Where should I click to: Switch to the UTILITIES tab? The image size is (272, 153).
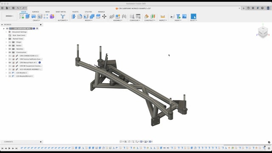pyautogui.click(x=88, y=12)
